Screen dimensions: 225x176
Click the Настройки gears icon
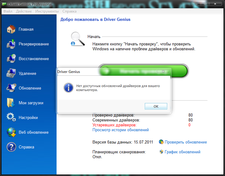pos(11,117)
